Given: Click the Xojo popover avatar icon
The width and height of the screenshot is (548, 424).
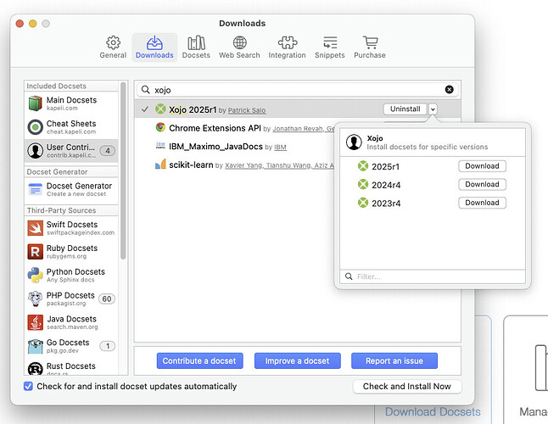Looking at the screenshot, I should coord(354,142).
